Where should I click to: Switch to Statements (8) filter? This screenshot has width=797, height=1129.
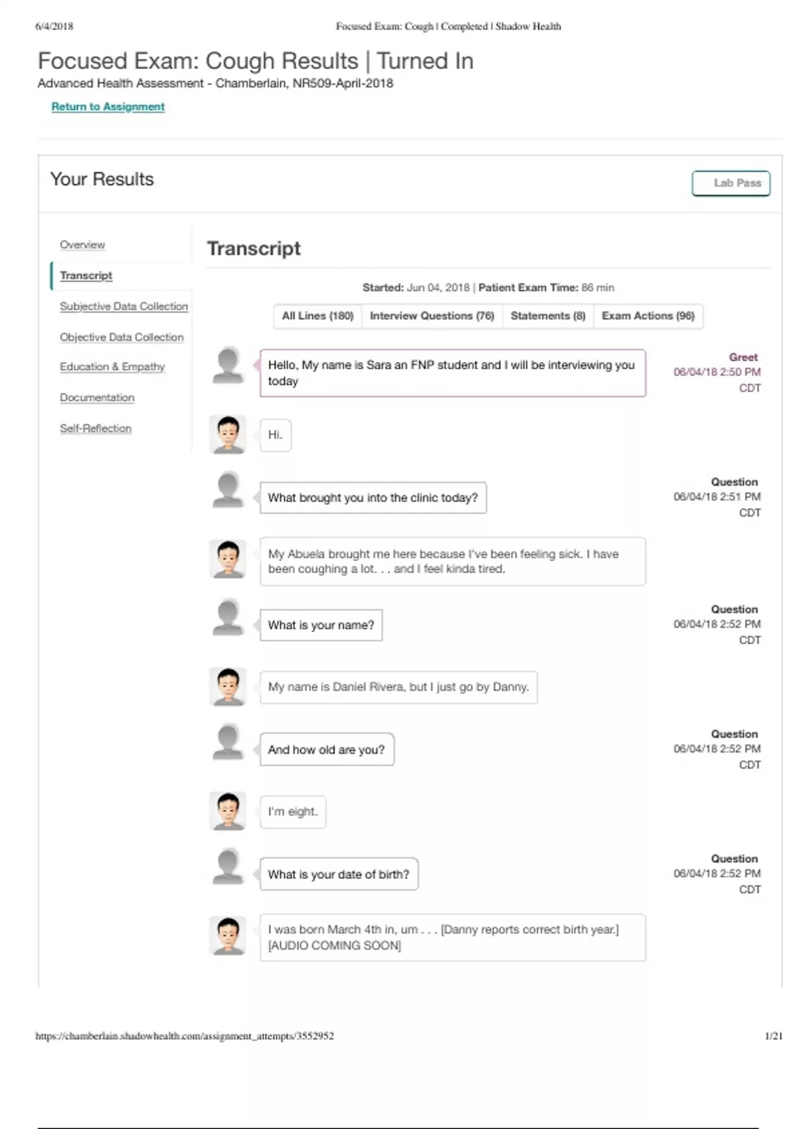pyautogui.click(x=548, y=316)
